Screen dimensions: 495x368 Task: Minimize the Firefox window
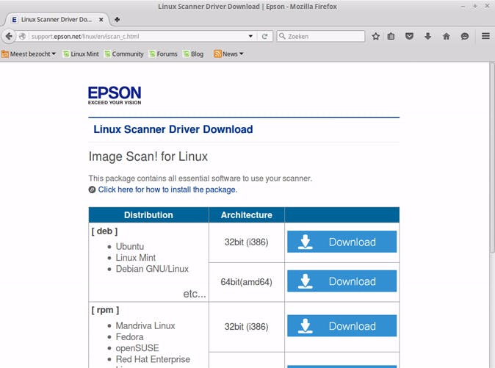463,7
